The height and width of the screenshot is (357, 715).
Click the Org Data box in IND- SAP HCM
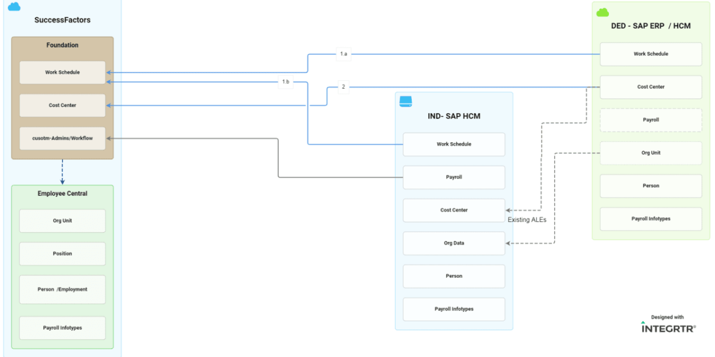click(454, 243)
